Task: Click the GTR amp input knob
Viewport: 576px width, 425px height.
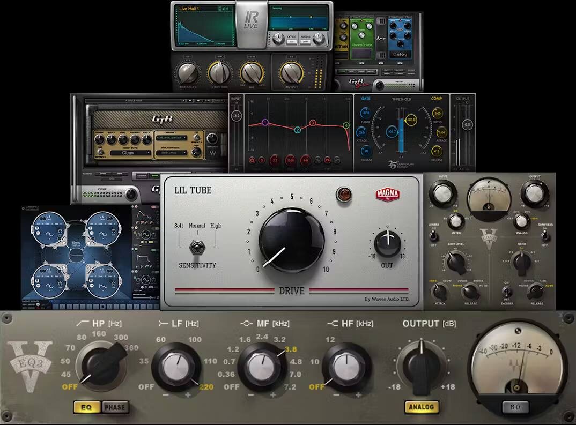Action: (x=130, y=194)
